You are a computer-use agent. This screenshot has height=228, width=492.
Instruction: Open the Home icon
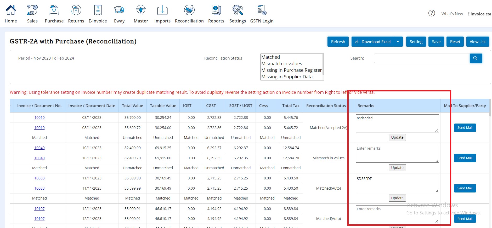(11, 10)
